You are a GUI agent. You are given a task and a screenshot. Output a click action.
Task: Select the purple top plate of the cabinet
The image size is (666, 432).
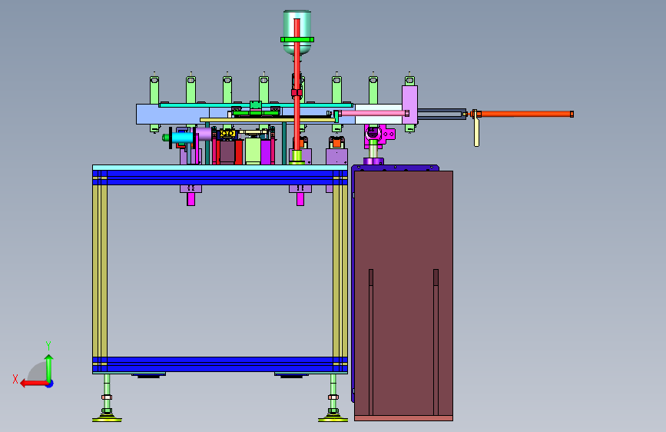click(395, 168)
